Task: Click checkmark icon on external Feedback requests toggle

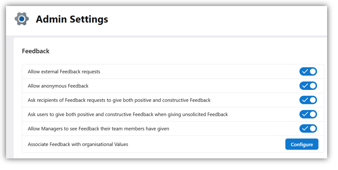Action: (x=305, y=72)
